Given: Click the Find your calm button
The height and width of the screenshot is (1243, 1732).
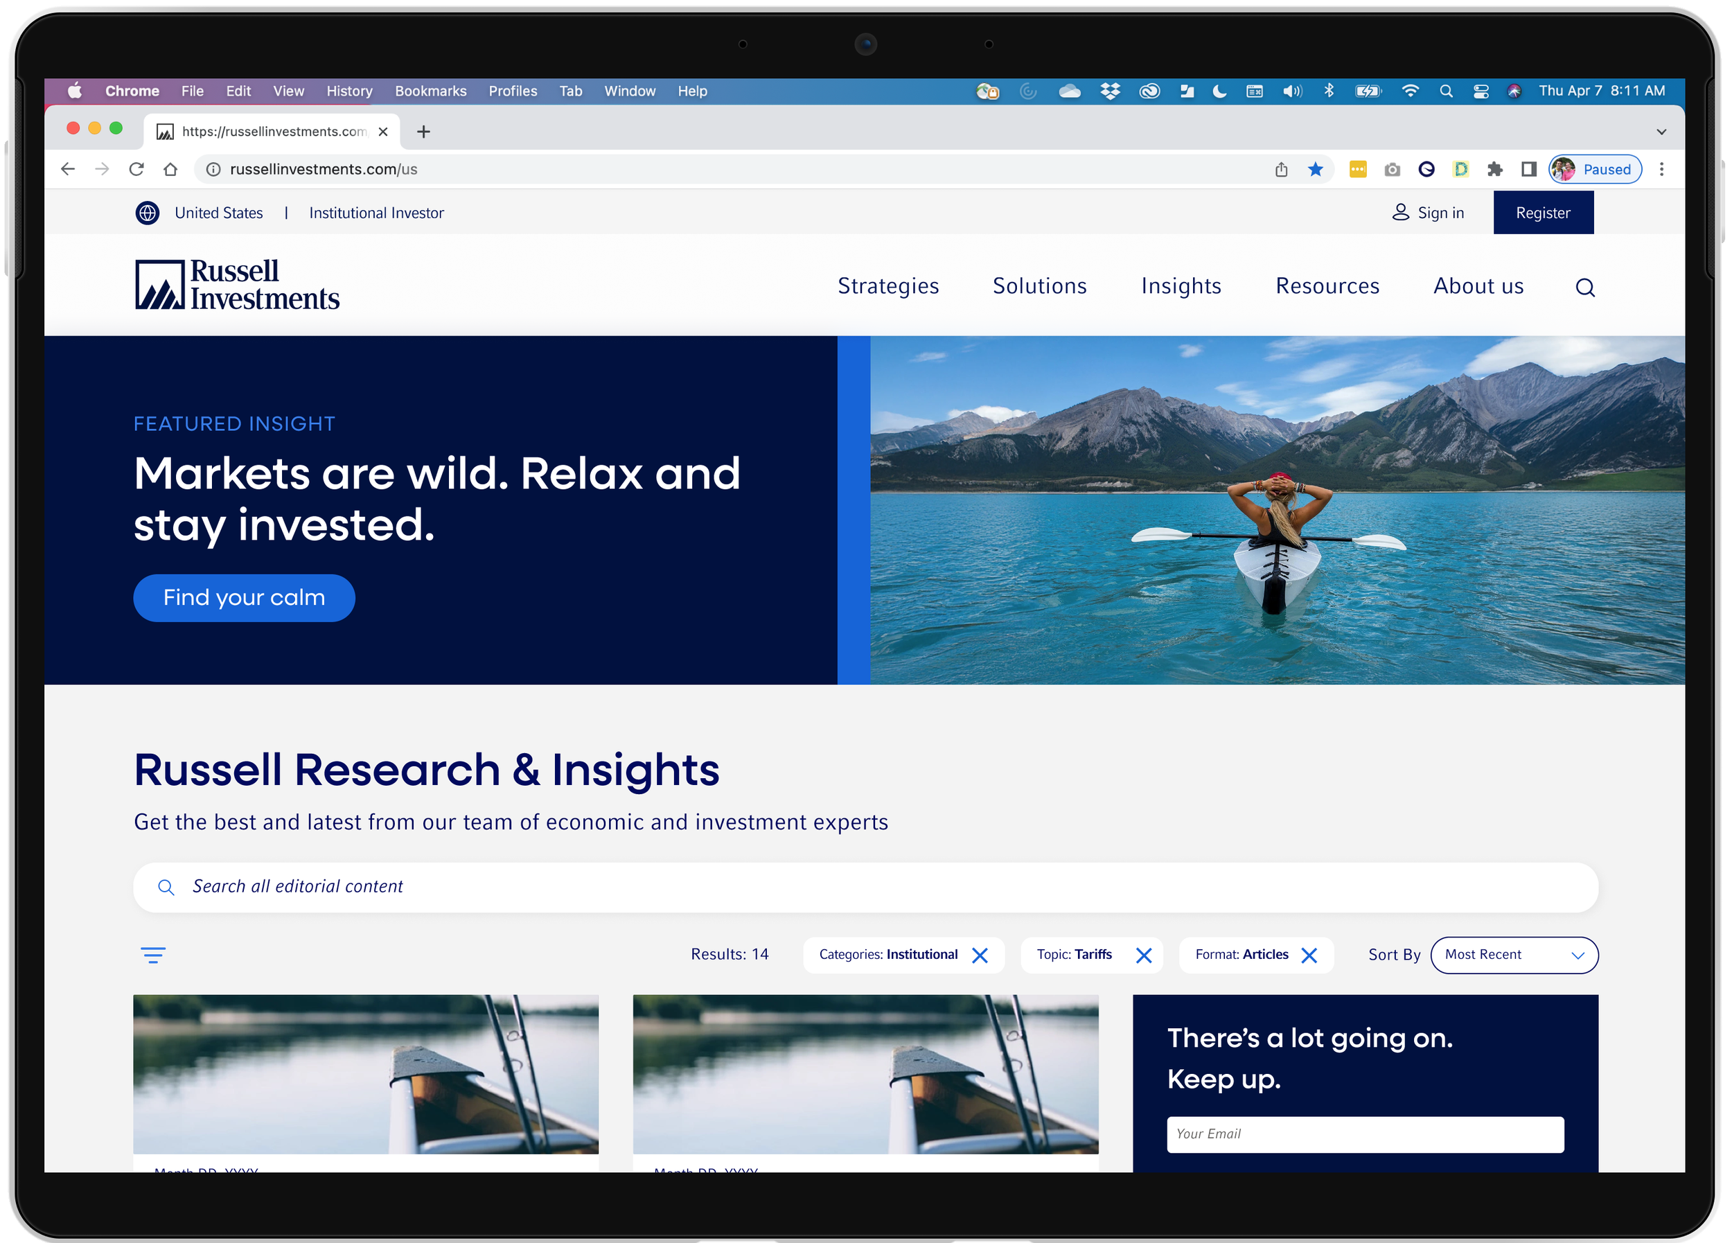Looking at the screenshot, I should [x=244, y=598].
